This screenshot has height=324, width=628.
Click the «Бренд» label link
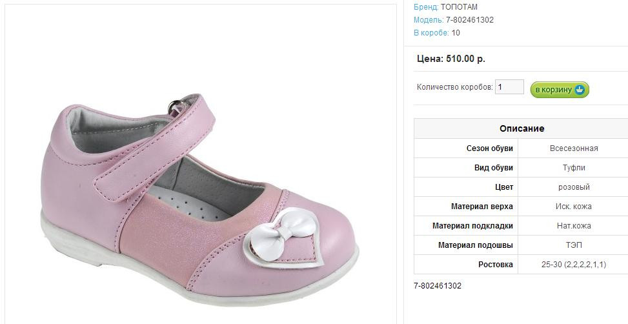(x=425, y=7)
